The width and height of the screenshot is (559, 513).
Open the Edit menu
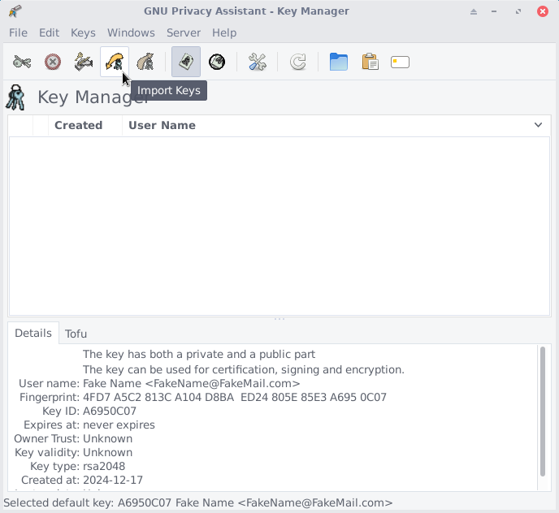50,32
